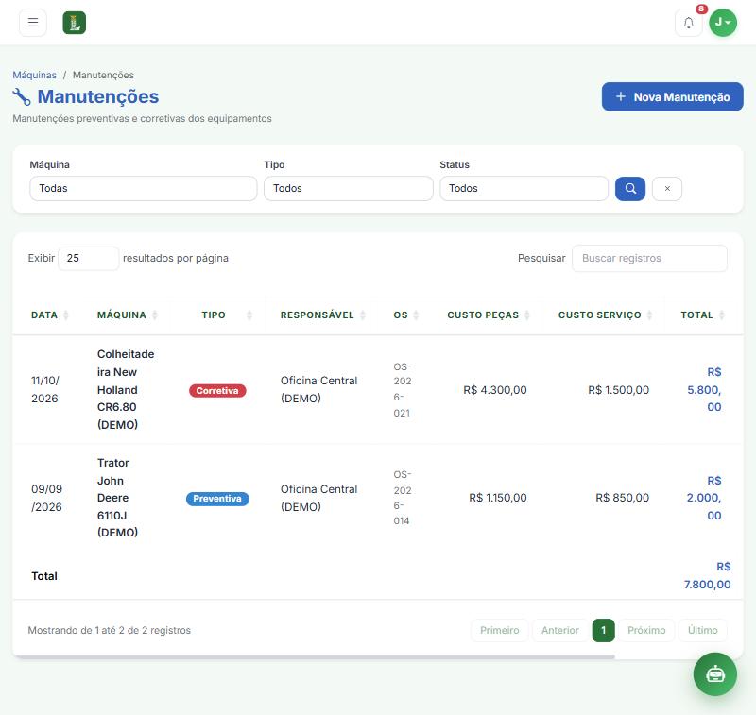This screenshot has width=756, height=715.
Task: Sort table by Data column
Action: 50,315
